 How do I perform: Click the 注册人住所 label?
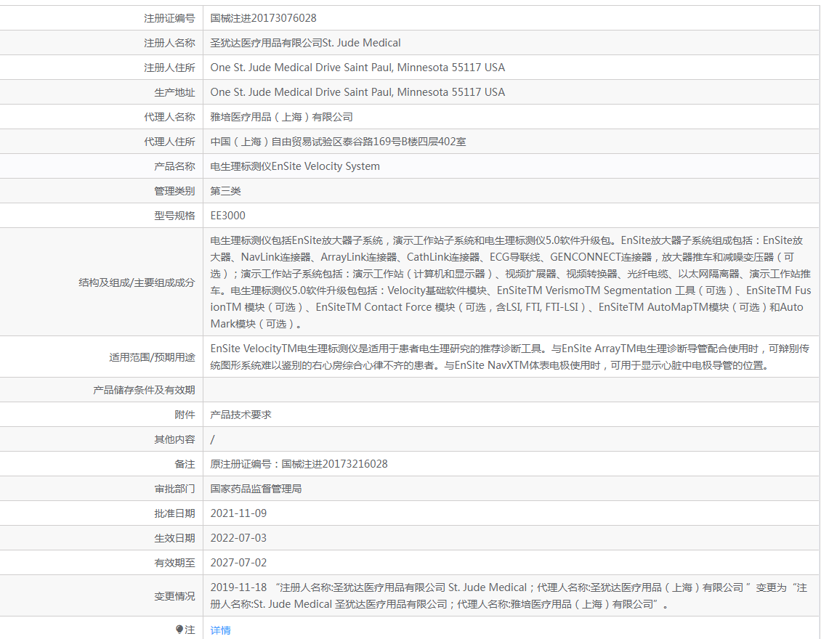169,68
